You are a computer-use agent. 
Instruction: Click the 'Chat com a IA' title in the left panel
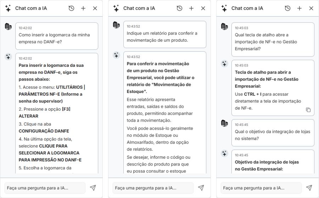pos(31,8)
